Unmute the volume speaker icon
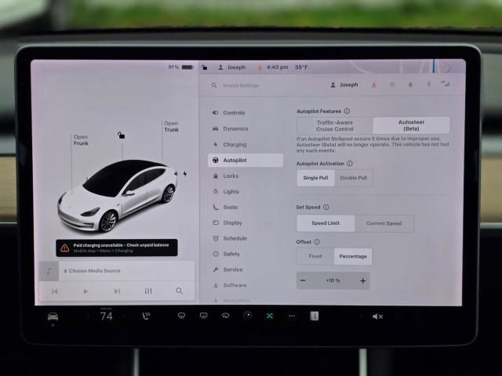502x376 pixels. coord(377,316)
